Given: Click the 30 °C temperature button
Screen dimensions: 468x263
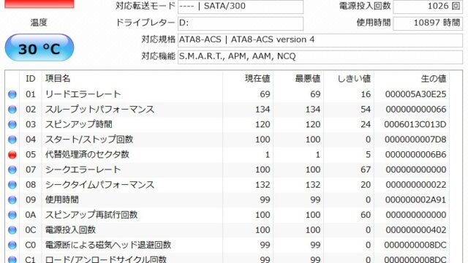Looking at the screenshot, I should click(39, 47).
